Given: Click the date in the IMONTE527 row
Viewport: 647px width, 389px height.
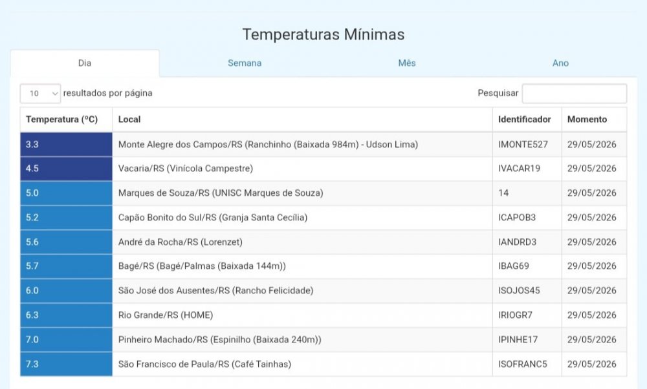Looking at the screenshot, I should pos(592,145).
